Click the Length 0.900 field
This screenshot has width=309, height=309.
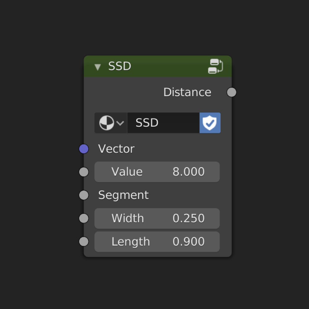click(x=157, y=242)
